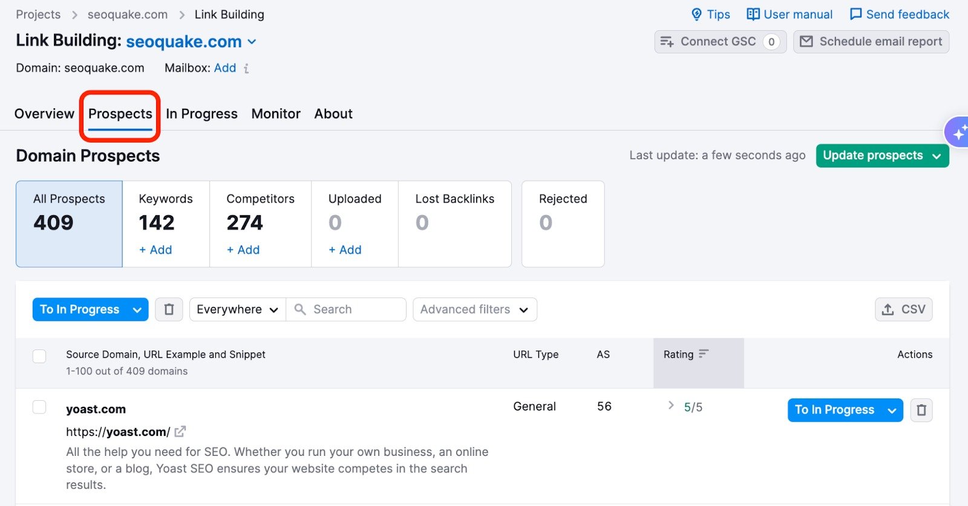Image resolution: width=968 pixels, height=506 pixels.
Task: Click the Mailbox info icon
Action: pyautogui.click(x=246, y=68)
